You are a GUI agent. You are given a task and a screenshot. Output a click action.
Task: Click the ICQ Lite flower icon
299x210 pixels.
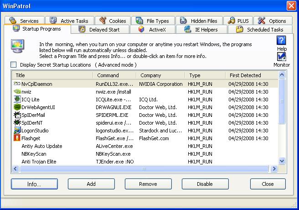click(x=17, y=100)
